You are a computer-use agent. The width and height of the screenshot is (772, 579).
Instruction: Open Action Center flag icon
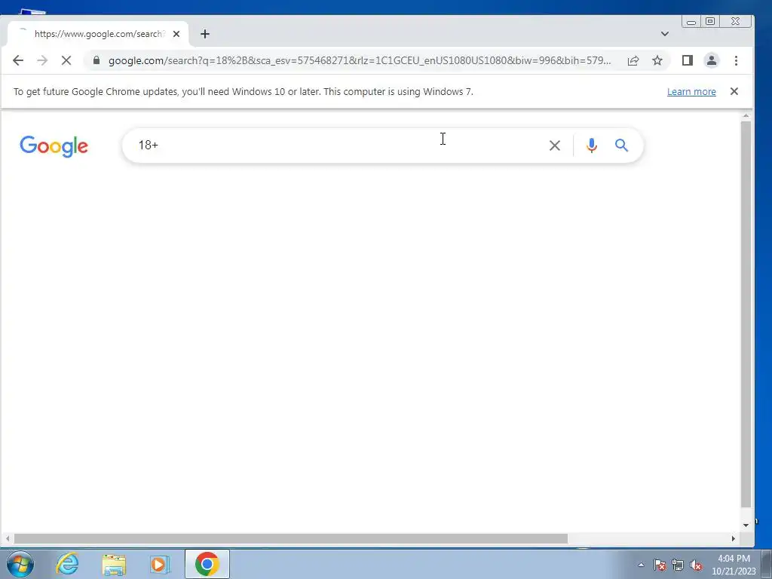[660, 565]
